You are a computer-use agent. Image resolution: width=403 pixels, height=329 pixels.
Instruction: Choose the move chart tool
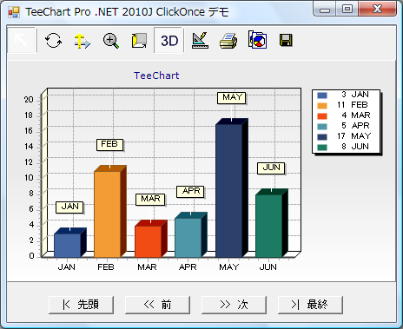pos(83,41)
